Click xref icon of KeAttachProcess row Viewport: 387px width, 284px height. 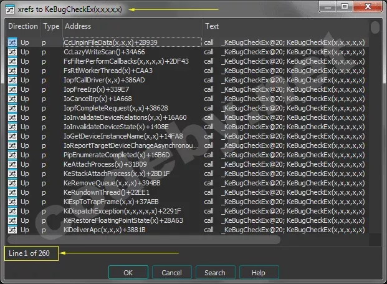(12, 164)
